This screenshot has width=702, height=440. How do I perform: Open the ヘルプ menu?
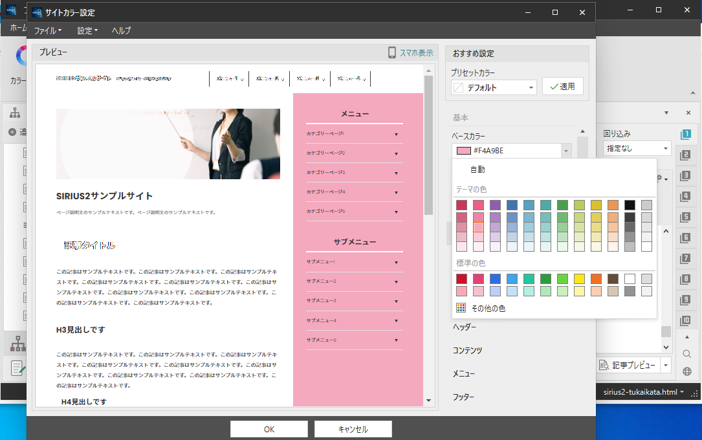click(x=121, y=30)
